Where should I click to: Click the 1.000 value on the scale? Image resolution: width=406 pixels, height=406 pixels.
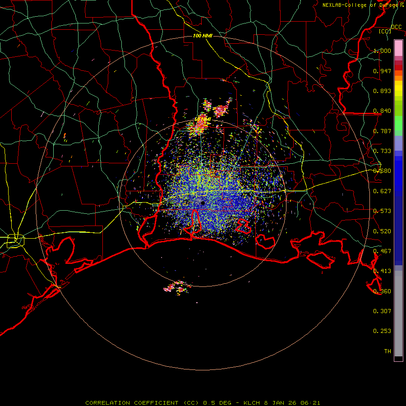382,51
